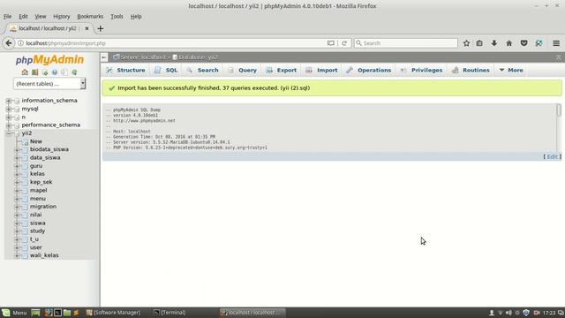The image size is (565, 318).
Task: Open the Search tab
Action: click(x=202, y=71)
